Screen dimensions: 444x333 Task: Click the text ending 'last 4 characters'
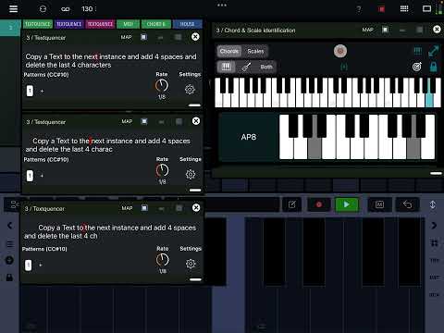(111, 61)
